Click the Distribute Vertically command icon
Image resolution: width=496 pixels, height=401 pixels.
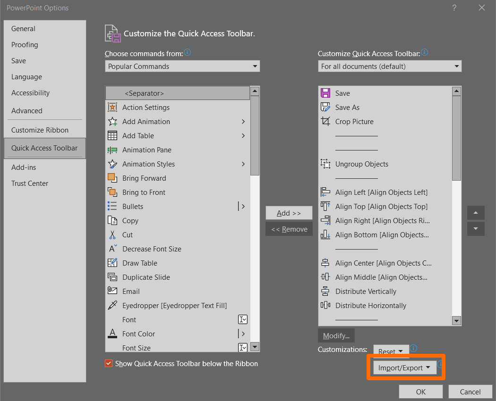[325, 291]
